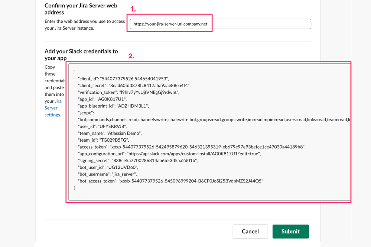Click the "access_token" xoxp line
Viewport: 371px width, 247px height.
[192, 147]
